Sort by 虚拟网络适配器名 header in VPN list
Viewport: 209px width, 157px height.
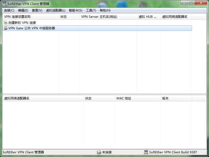(176, 17)
